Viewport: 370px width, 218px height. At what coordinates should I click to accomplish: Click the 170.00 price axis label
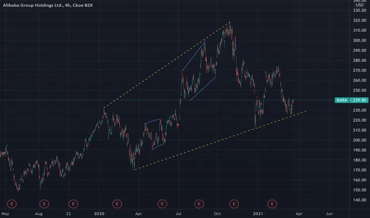(360, 170)
